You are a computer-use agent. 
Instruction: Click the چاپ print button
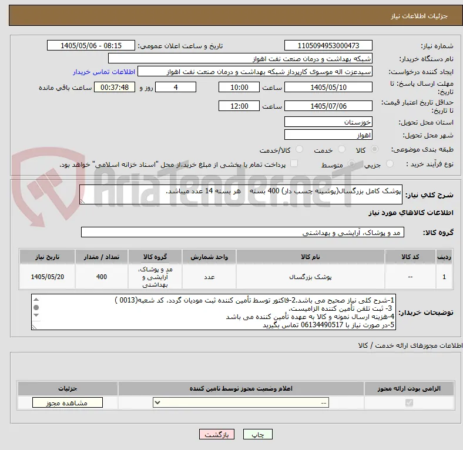tap(258, 435)
